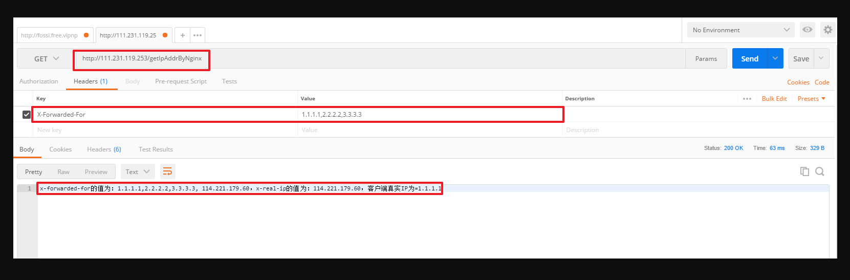This screenshot has height=280, width=850.
Task: Click the header value 1.1.1.1,2.2.2.2,3.3.3.3
Action: [x=332, y=115]
